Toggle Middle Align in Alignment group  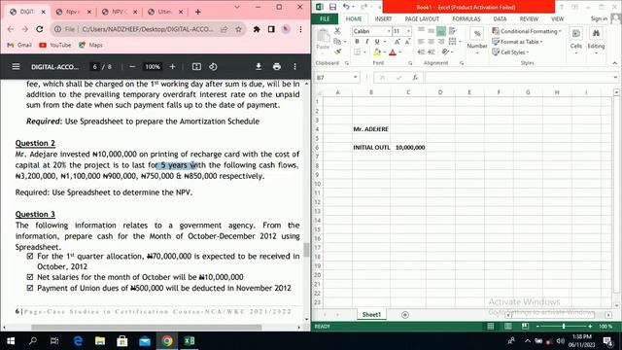pyautogui.click(x=431, y=30)
